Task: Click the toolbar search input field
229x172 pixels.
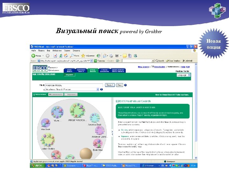Action: point(137,61)
